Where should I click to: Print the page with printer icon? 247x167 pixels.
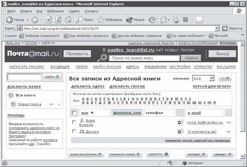[176, 20]
